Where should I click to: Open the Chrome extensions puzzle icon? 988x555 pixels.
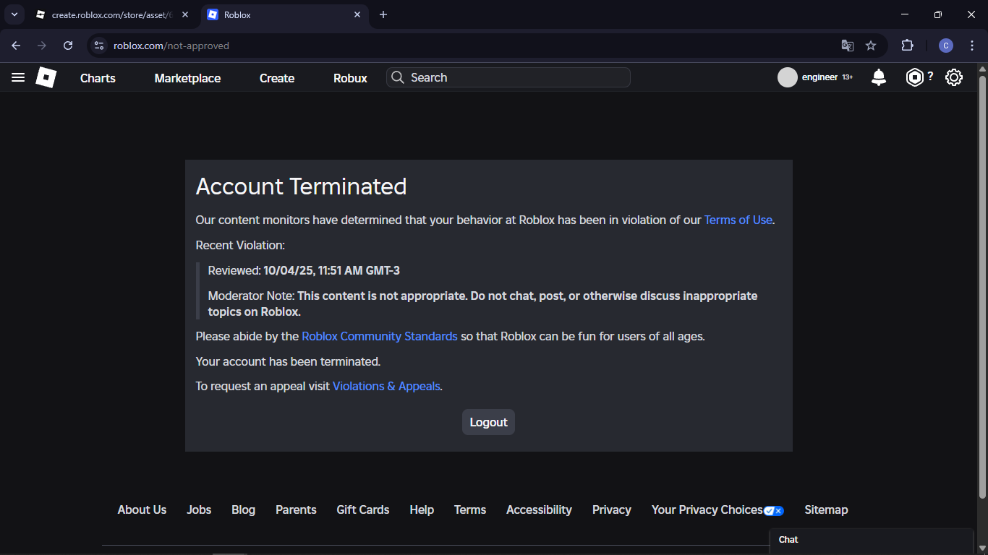point(908,46)
